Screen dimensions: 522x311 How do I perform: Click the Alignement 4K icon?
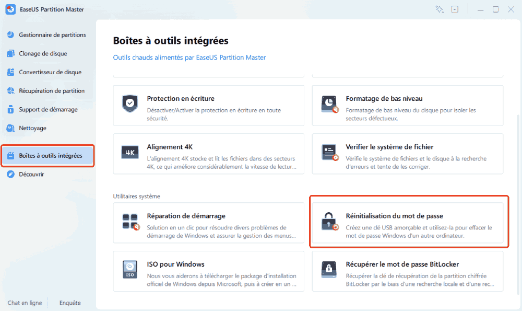130,152
